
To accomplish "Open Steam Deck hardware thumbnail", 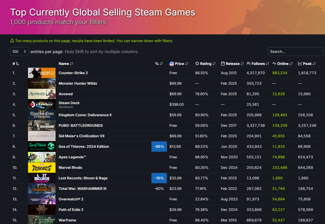I will 42,104.
